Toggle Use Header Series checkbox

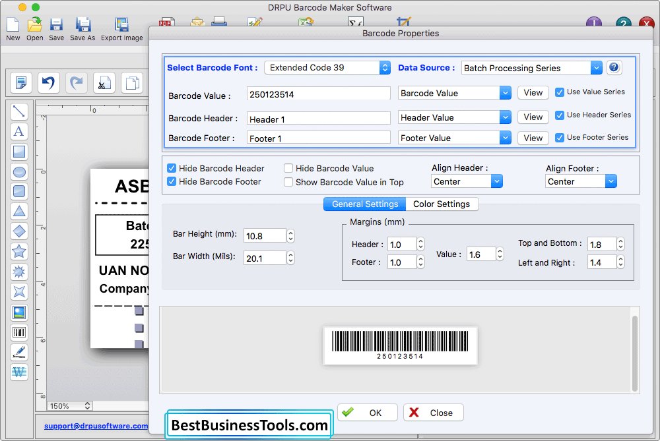(x=560, y=115)
